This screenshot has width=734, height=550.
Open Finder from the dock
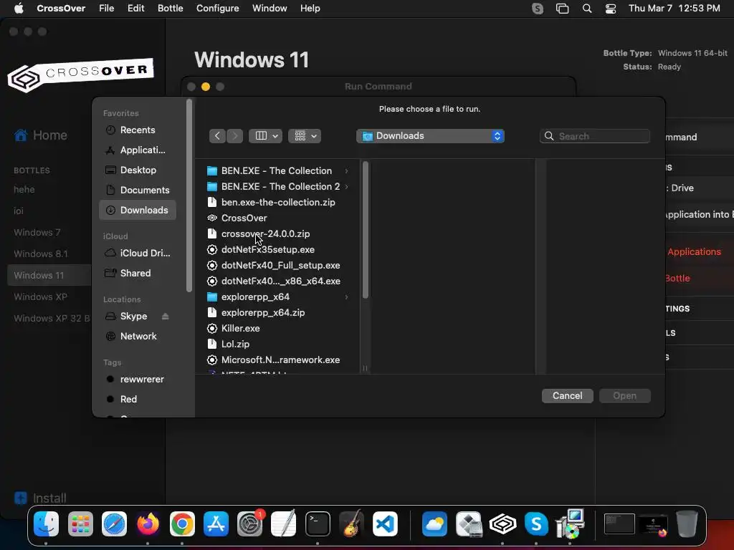pos(47,524)
